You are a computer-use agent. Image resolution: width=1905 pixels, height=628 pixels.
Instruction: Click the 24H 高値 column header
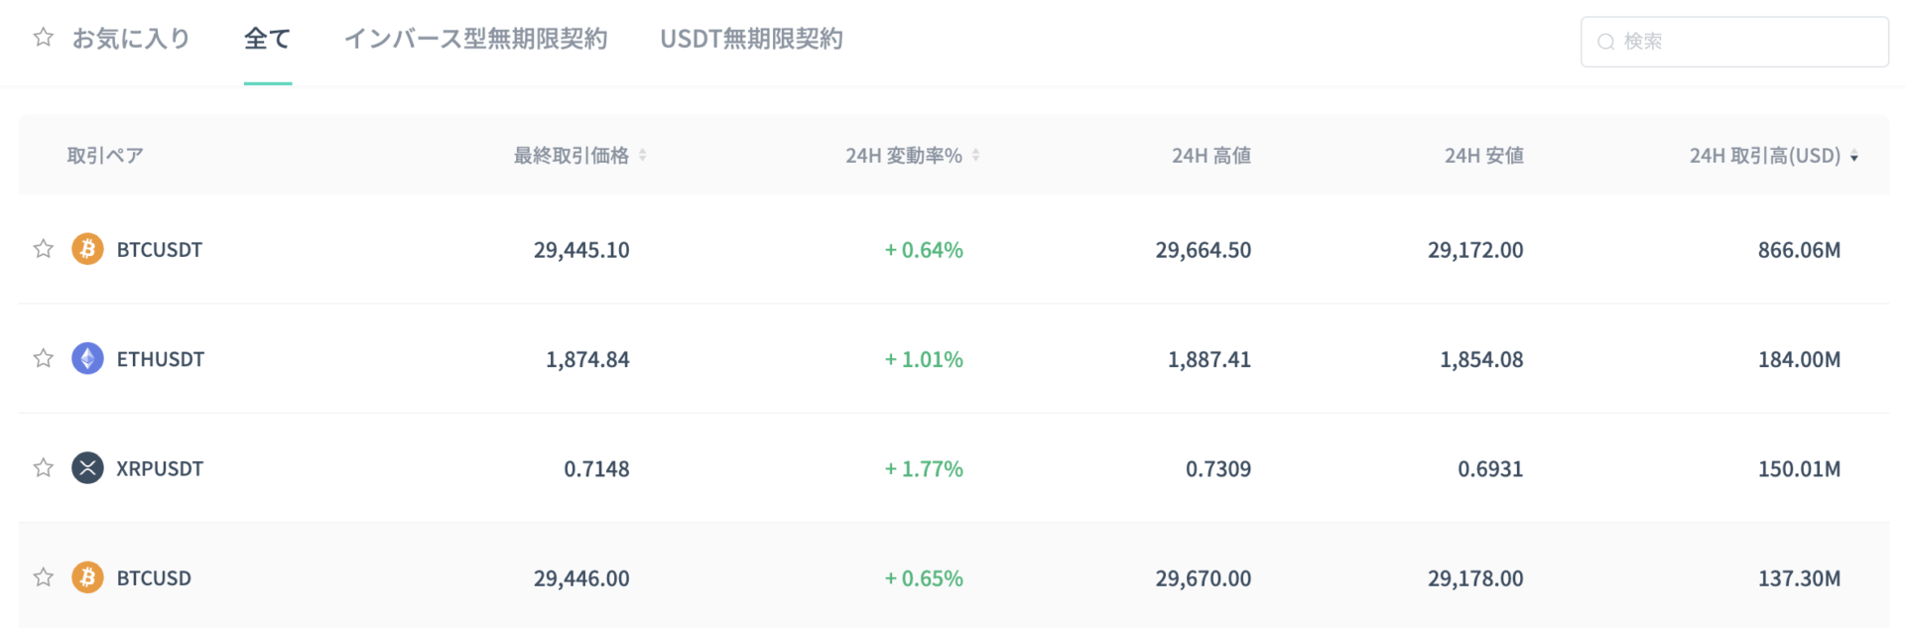(x=1210, y=156)
